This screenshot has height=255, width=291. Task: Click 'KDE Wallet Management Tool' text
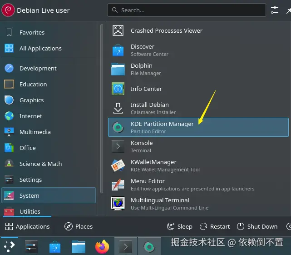pyautogui.click(x=165, y=170)
